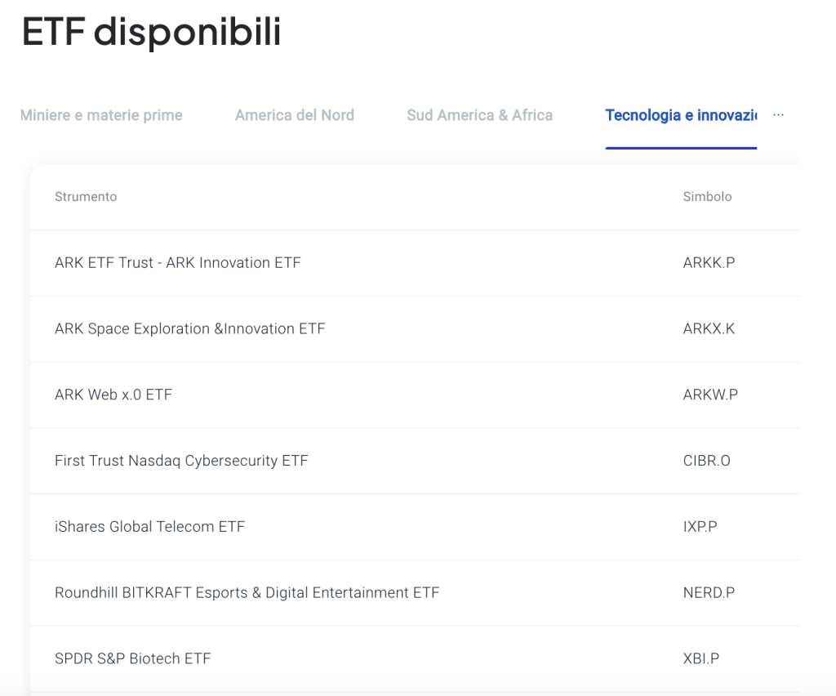836x696 pixels.
Task: Click the horizontal scrollbar at page bottom
Action: (x=418, y=693)
